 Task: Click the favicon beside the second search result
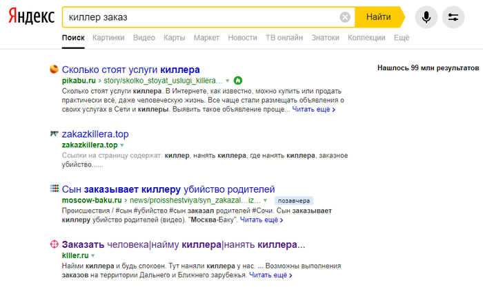[54, 134]
